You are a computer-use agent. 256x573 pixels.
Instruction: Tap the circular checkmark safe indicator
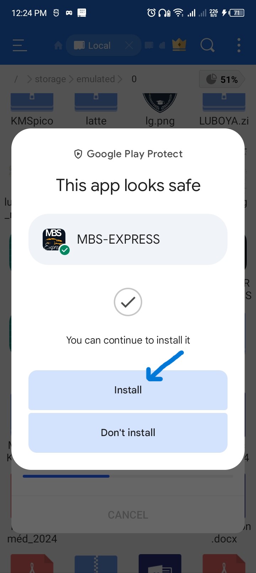(128, 302)
